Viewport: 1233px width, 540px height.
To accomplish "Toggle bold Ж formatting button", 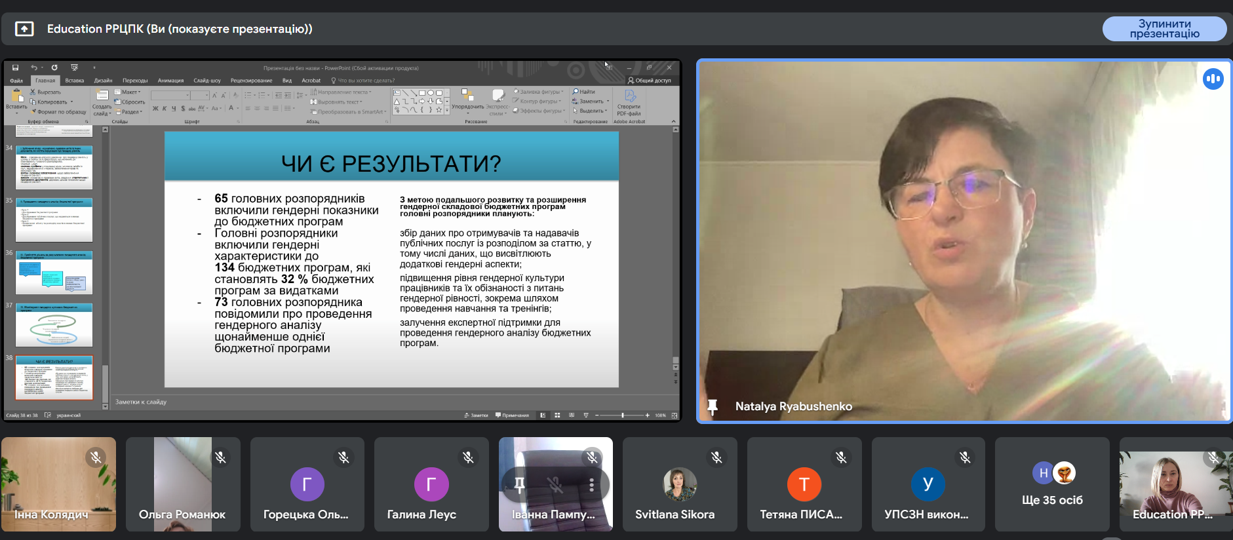I will (x=155, y=109).
